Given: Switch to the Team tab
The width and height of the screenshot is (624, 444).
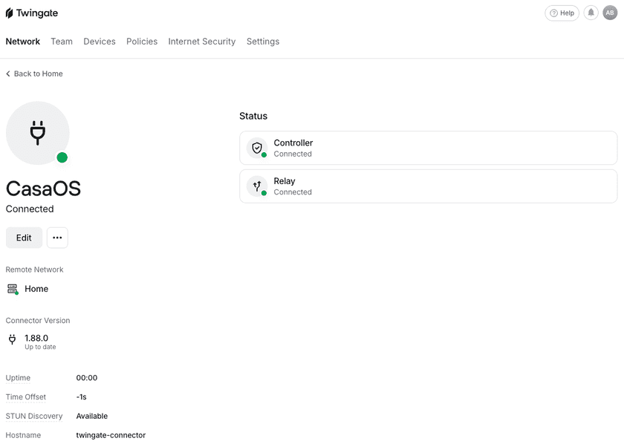Looking at the screenshot, I should pos(62,42).
